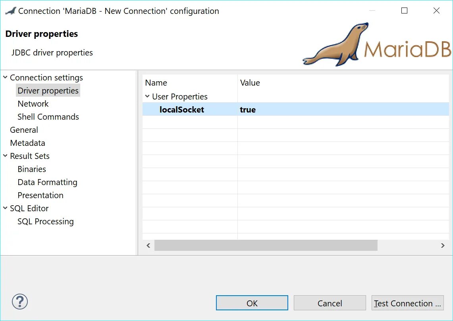Open the Shell Commands page
The height and width of the screenshot is (321, 453).
48,117
